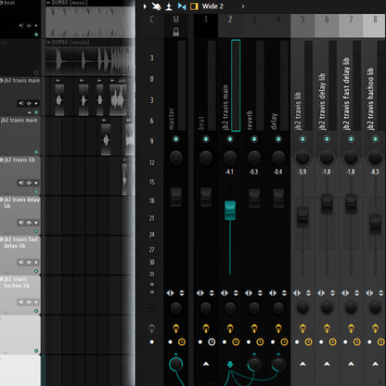The height and width of the screenshot is (386, 386).
Task: Select mixer track header number 7
Action: (x=351, y=19)
